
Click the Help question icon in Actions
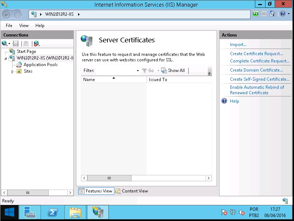pos(224,101)
